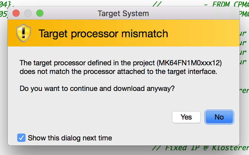Click the "Show this dialog next time" label
The width and height of the screenshot is (249, 155).
tap(70, 138)
